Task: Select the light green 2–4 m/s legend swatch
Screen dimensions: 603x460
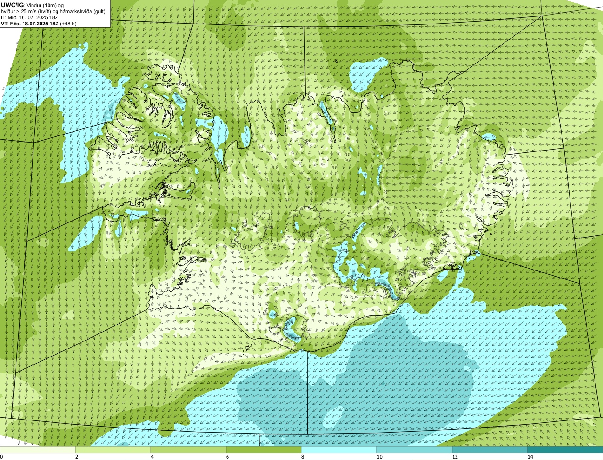Action: click(x=113, y=450)
